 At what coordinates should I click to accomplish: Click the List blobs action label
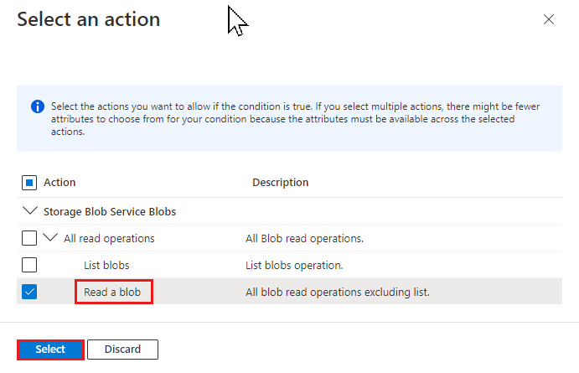pos(106,265)
